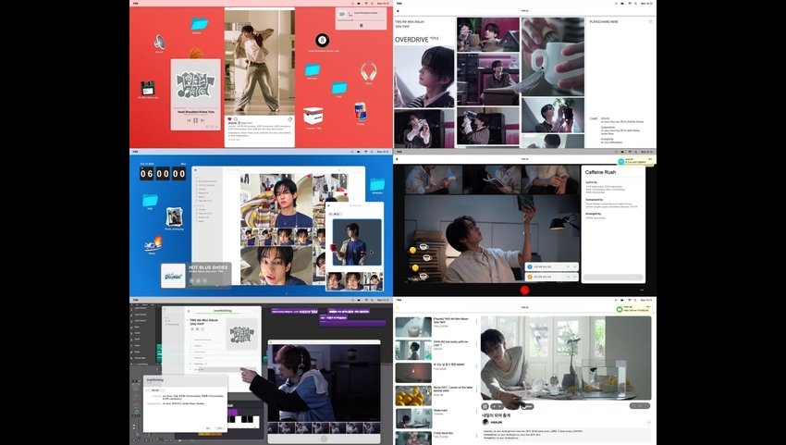Pause the Head Shoulders Knees Toes track

click(195, 121)
